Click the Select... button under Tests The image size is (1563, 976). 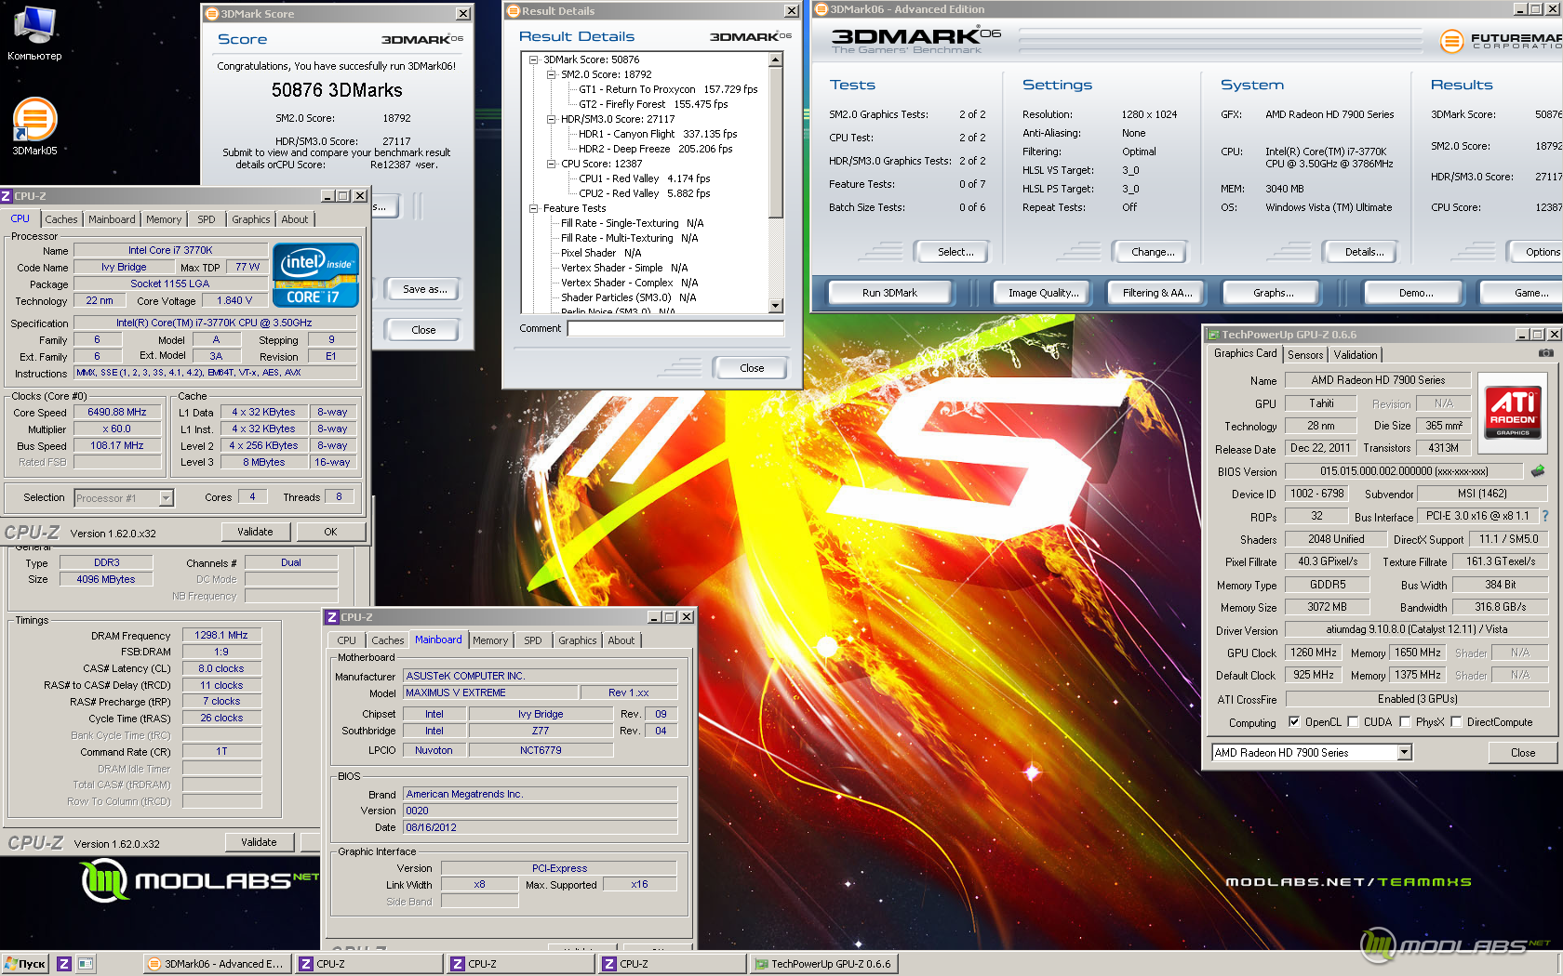coord(955,252)
